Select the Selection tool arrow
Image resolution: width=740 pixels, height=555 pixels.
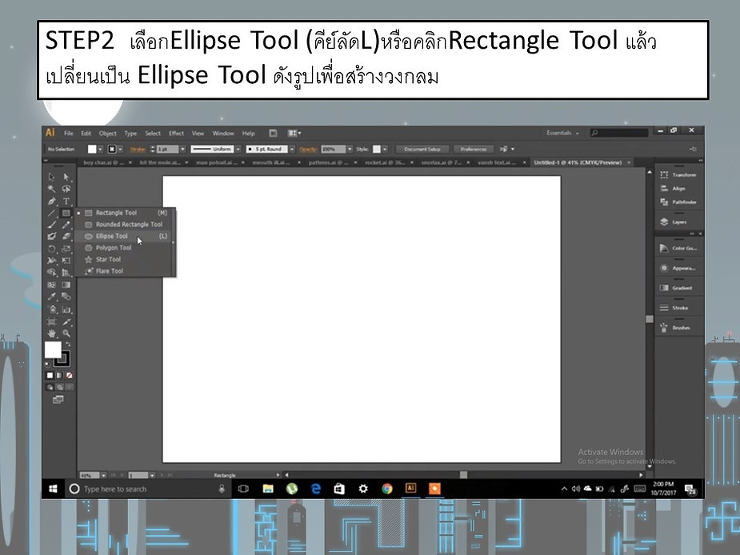click(x=51, y=177)
